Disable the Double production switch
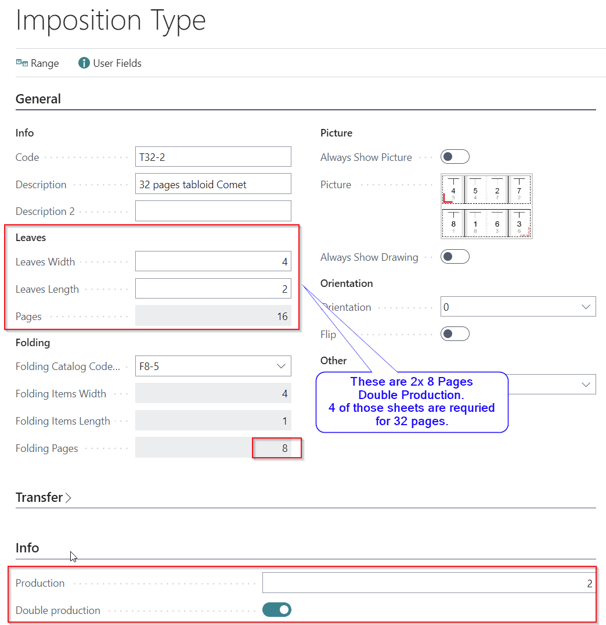This screenshot has height=625, width=606. coord(276,609)
